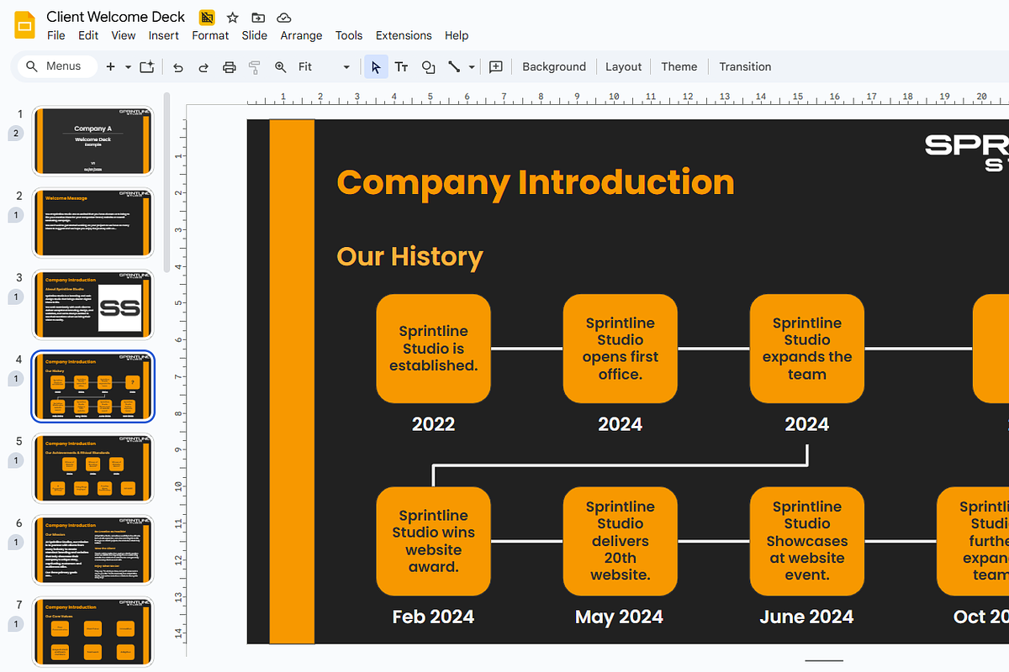Open comment badge on slide 7
1009x672 pixels.
[16, 625]
